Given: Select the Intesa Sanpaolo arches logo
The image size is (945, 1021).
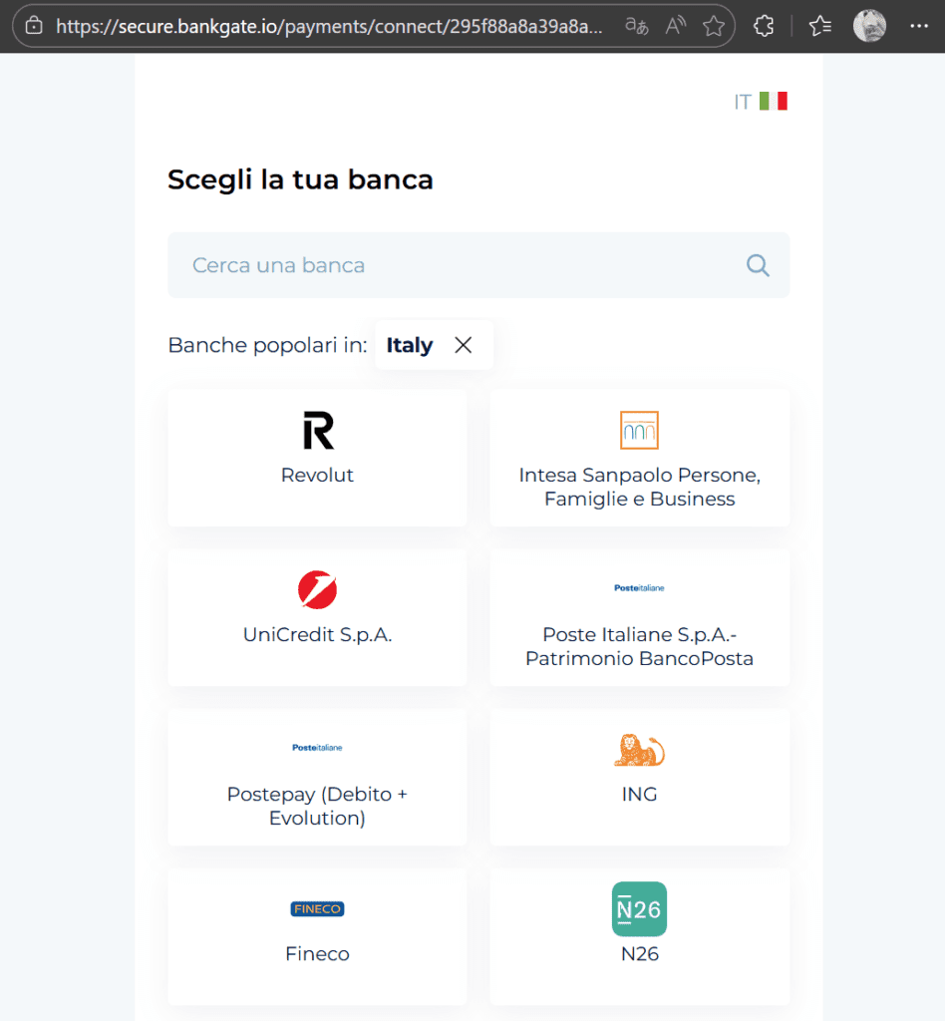Looking at the screenshot, I should point(639,430).
